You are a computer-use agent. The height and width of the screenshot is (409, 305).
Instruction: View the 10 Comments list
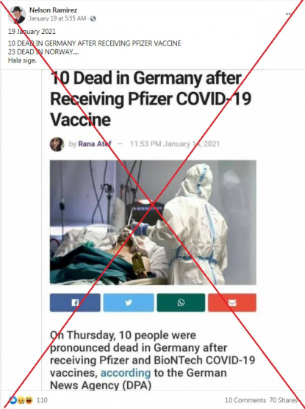click(245, 400)
